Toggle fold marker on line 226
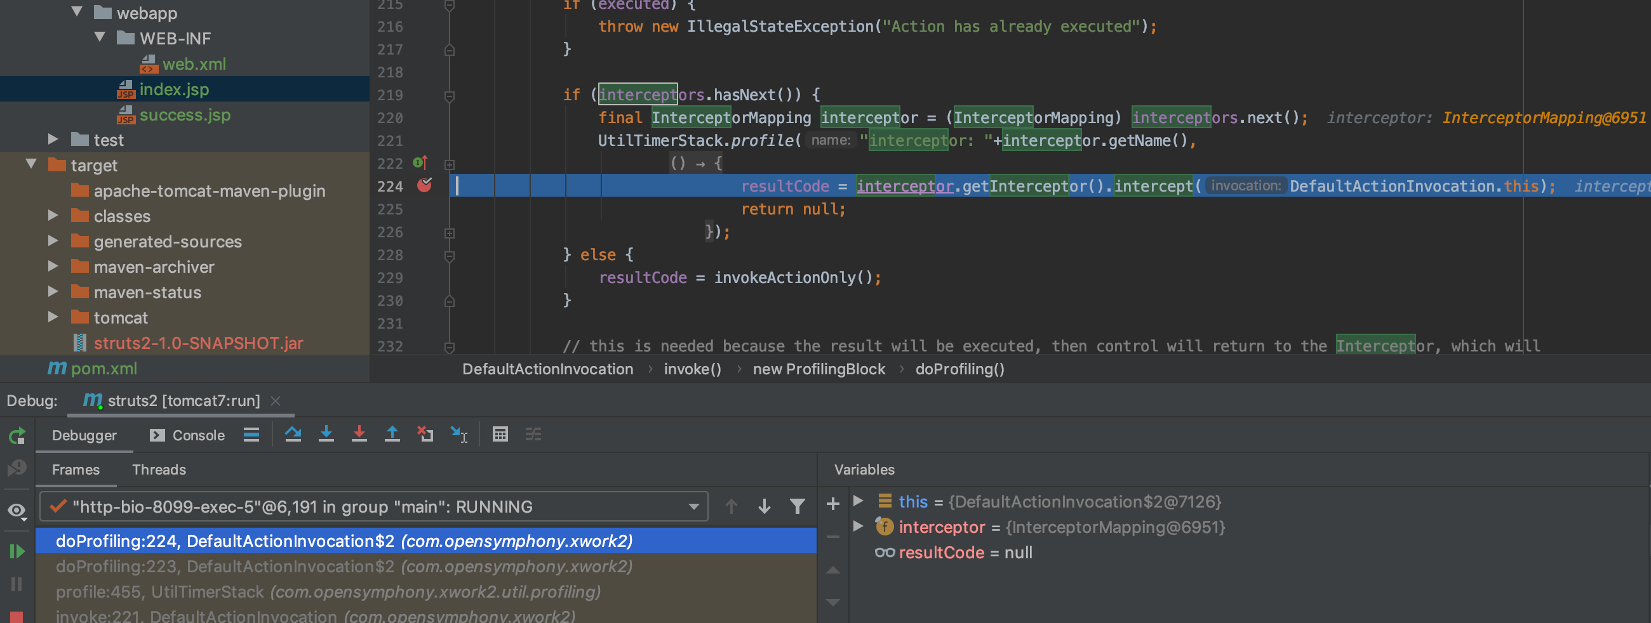 [x=450, y=233]
